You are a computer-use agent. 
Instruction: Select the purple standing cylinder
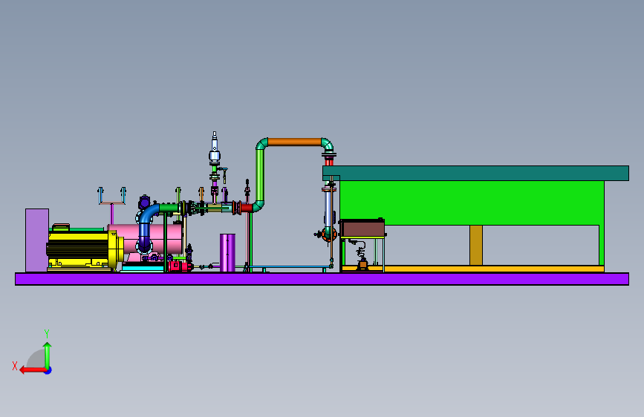click(x=227, y=253)
